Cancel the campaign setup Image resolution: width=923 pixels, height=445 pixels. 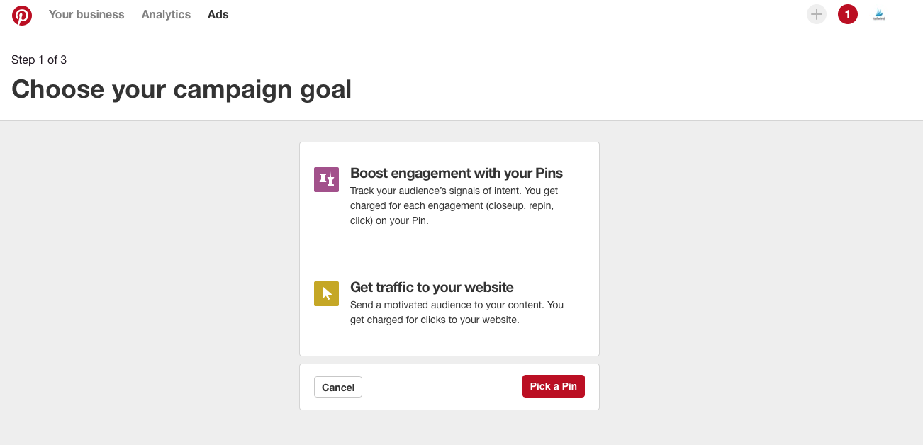tap(338, 387)
